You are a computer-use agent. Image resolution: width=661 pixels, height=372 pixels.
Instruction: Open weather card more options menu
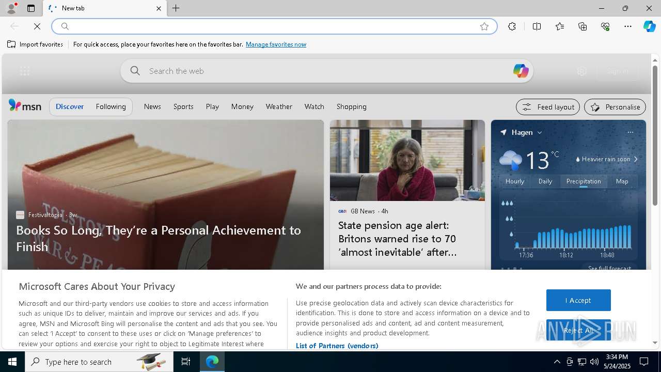click(630, 132)
